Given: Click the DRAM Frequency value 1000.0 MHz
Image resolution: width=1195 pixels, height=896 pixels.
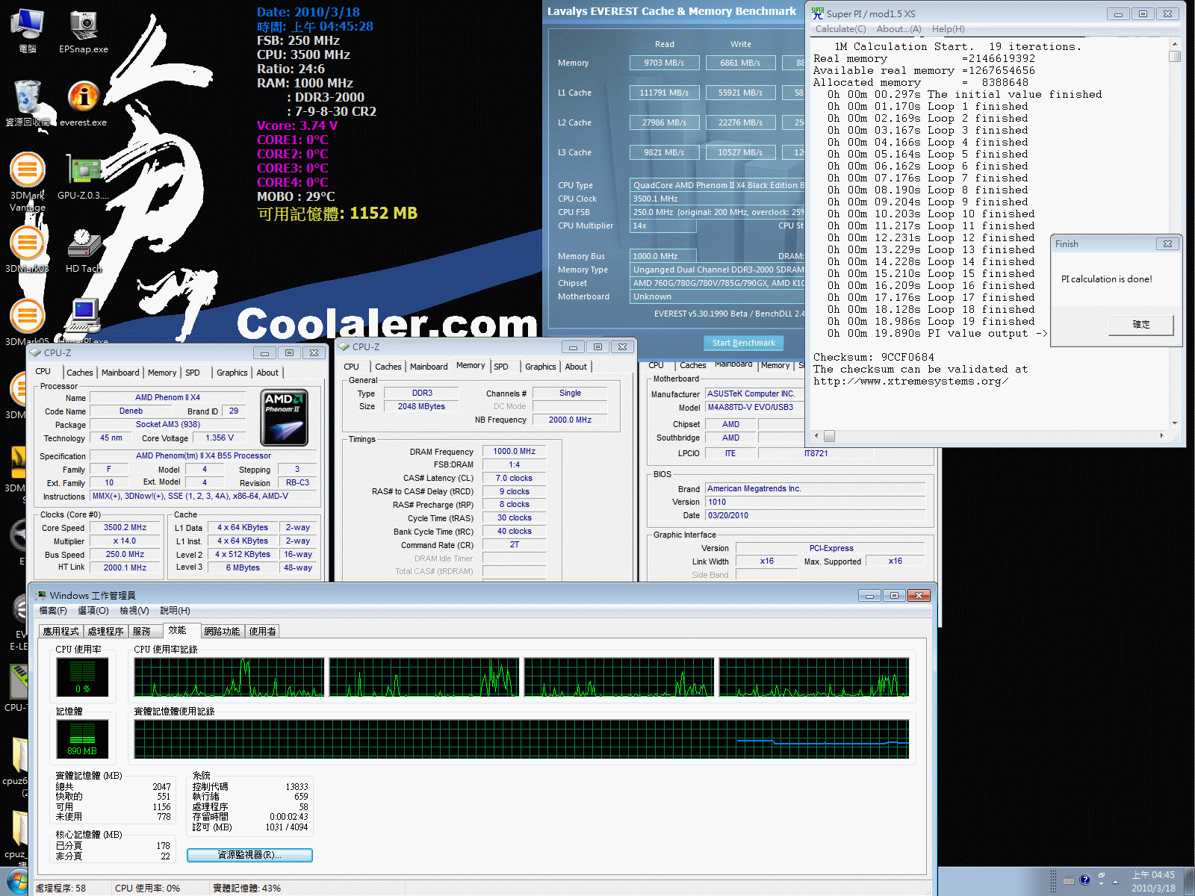Looking at the screenshot, I should [x=515, y=451].
